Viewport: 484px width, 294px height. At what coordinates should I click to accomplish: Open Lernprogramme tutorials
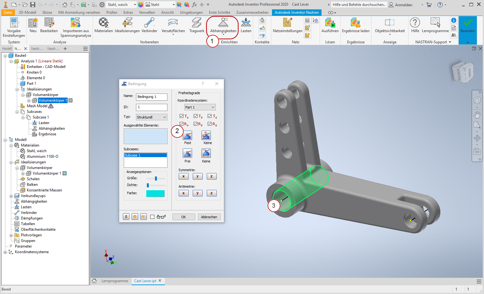point(435,25)
